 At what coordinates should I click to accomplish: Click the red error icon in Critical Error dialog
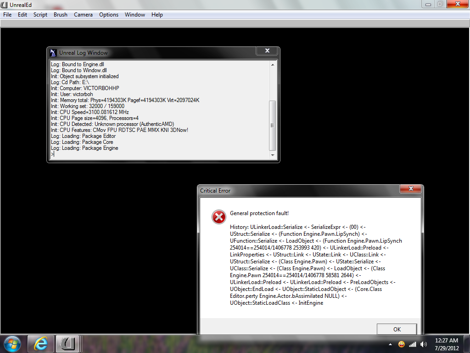point(219,217)
